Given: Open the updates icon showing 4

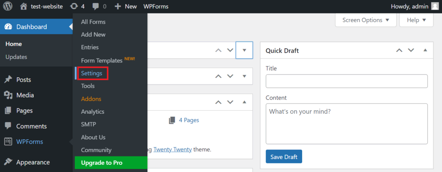Looking at the screenshot, I should [74, 6].
